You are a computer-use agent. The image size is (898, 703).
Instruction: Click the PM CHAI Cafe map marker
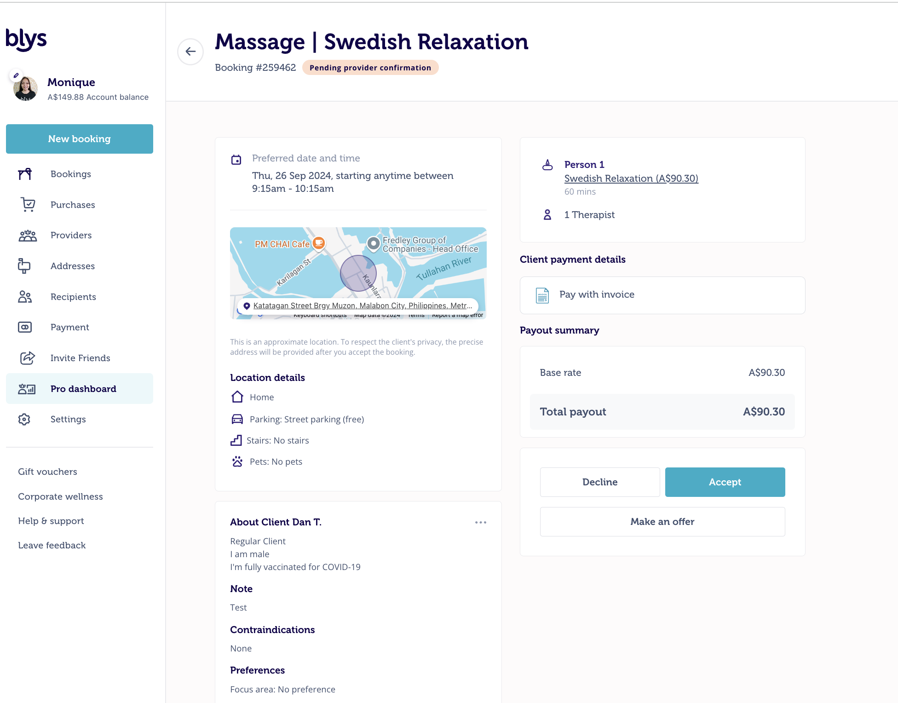[x=318, y=242]
